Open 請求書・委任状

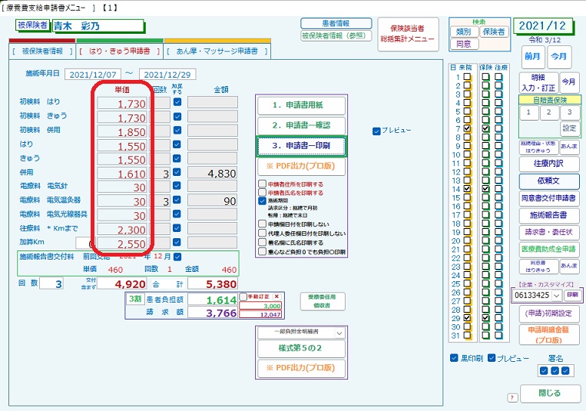(x=548, y=232)
